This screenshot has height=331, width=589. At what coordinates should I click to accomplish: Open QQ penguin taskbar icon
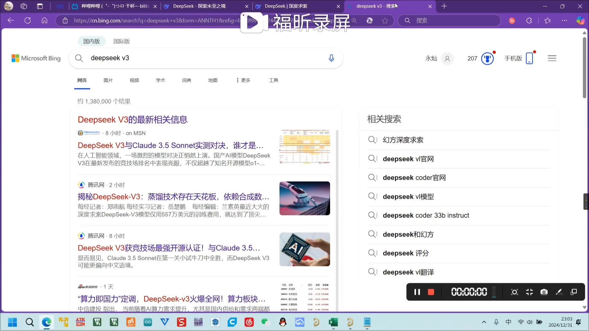coord(283,322)
